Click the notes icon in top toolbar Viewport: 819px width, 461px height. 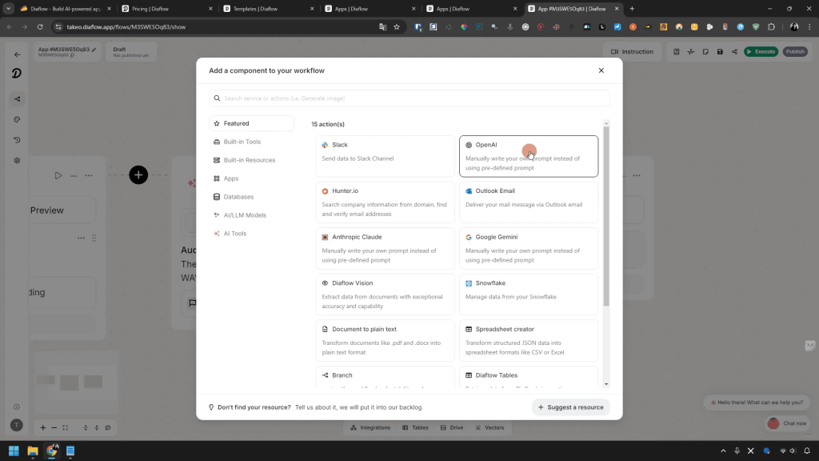705,52
